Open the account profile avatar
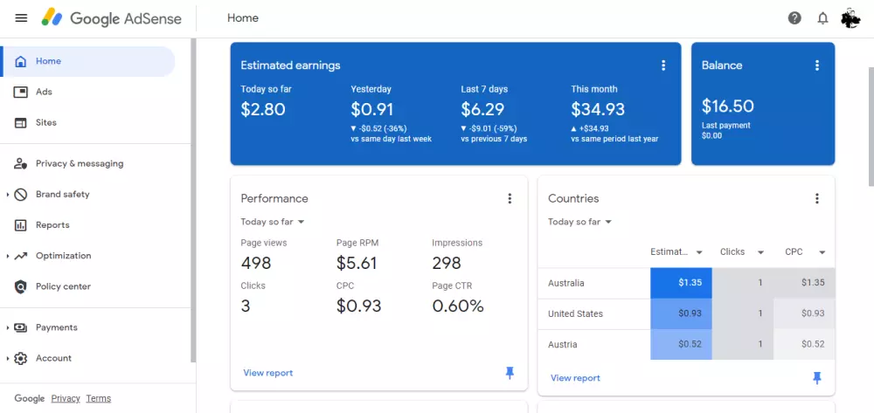This screenshot has width=874, height=413. tap(850, 18)
